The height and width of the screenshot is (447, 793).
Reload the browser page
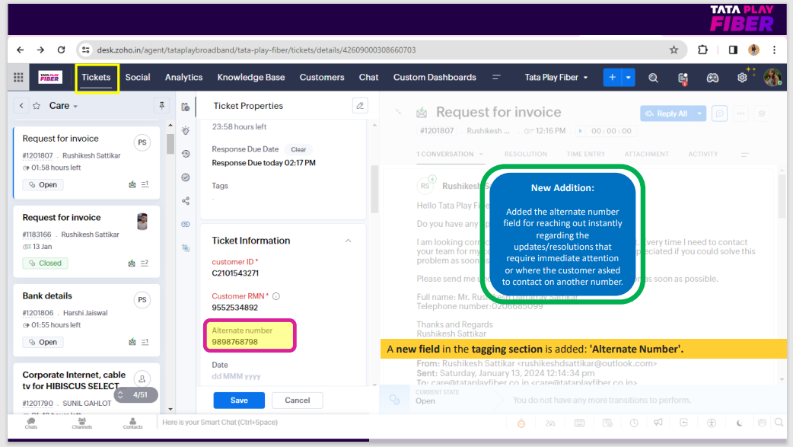[61, 49]
